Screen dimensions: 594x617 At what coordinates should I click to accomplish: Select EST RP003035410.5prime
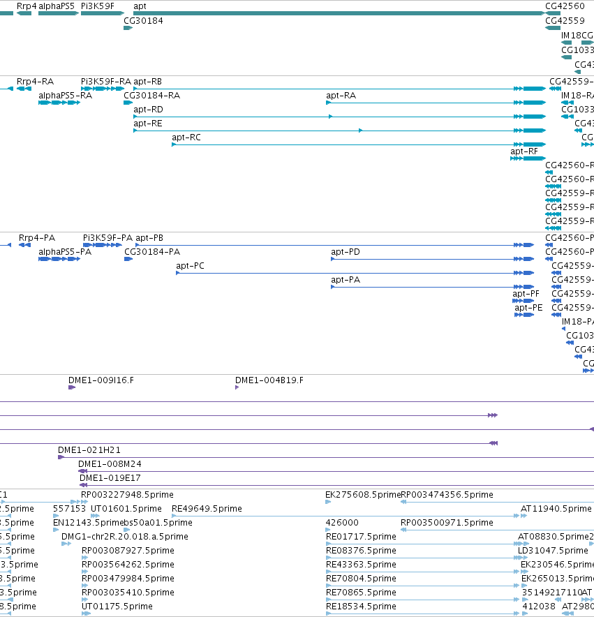coord(128,593)
